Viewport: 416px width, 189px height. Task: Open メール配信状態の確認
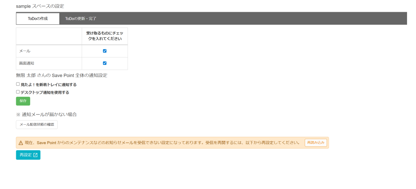tap(37, 124)
